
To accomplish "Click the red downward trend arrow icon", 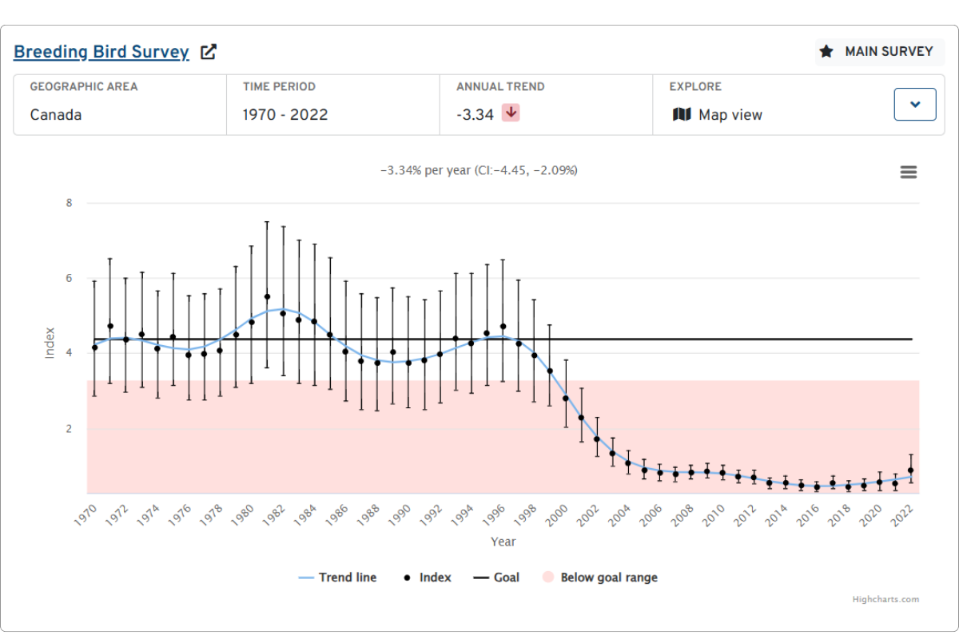I will click(x=511, y=113).
